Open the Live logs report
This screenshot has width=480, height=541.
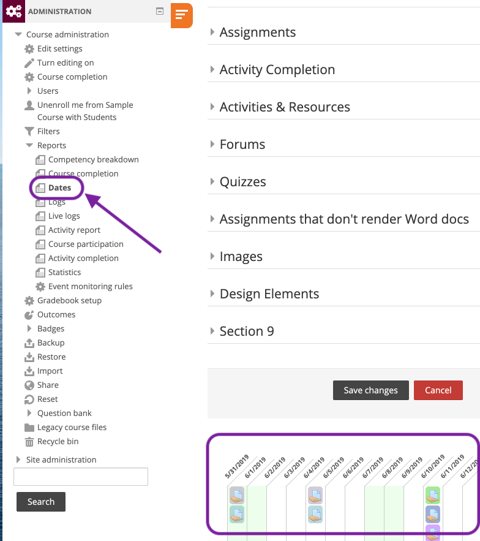click(64, 216)
